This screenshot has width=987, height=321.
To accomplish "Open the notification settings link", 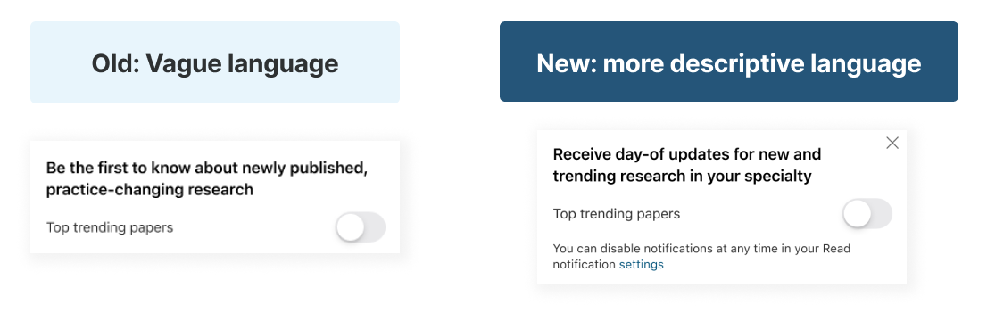I will tap(641, 264).
